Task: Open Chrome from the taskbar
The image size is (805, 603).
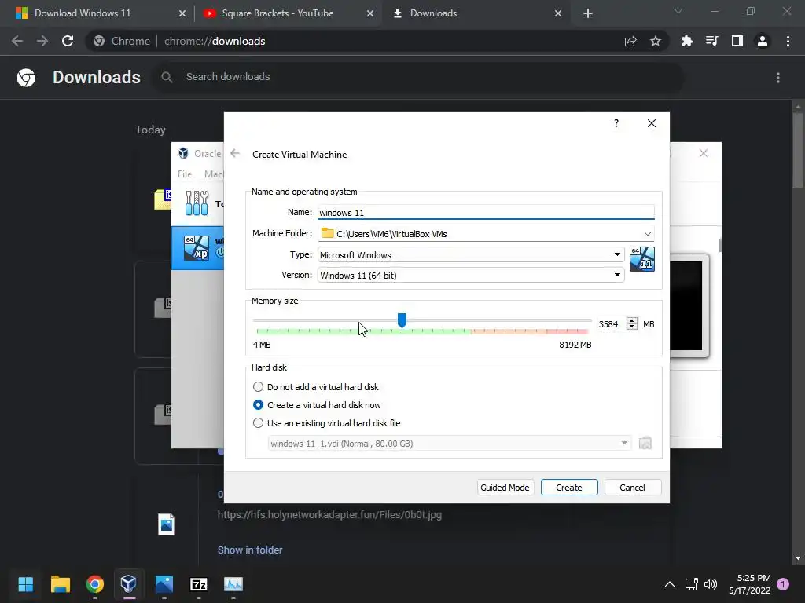Action: (95, 584)
